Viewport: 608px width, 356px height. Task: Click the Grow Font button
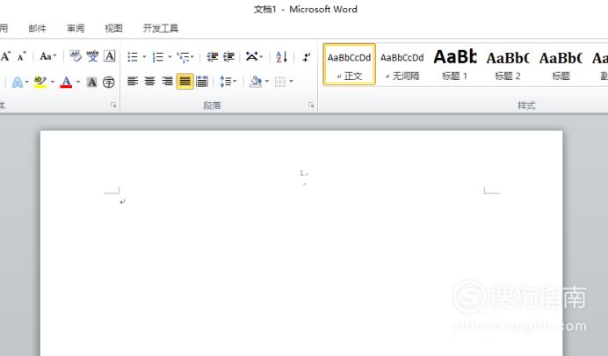point(5,56)
